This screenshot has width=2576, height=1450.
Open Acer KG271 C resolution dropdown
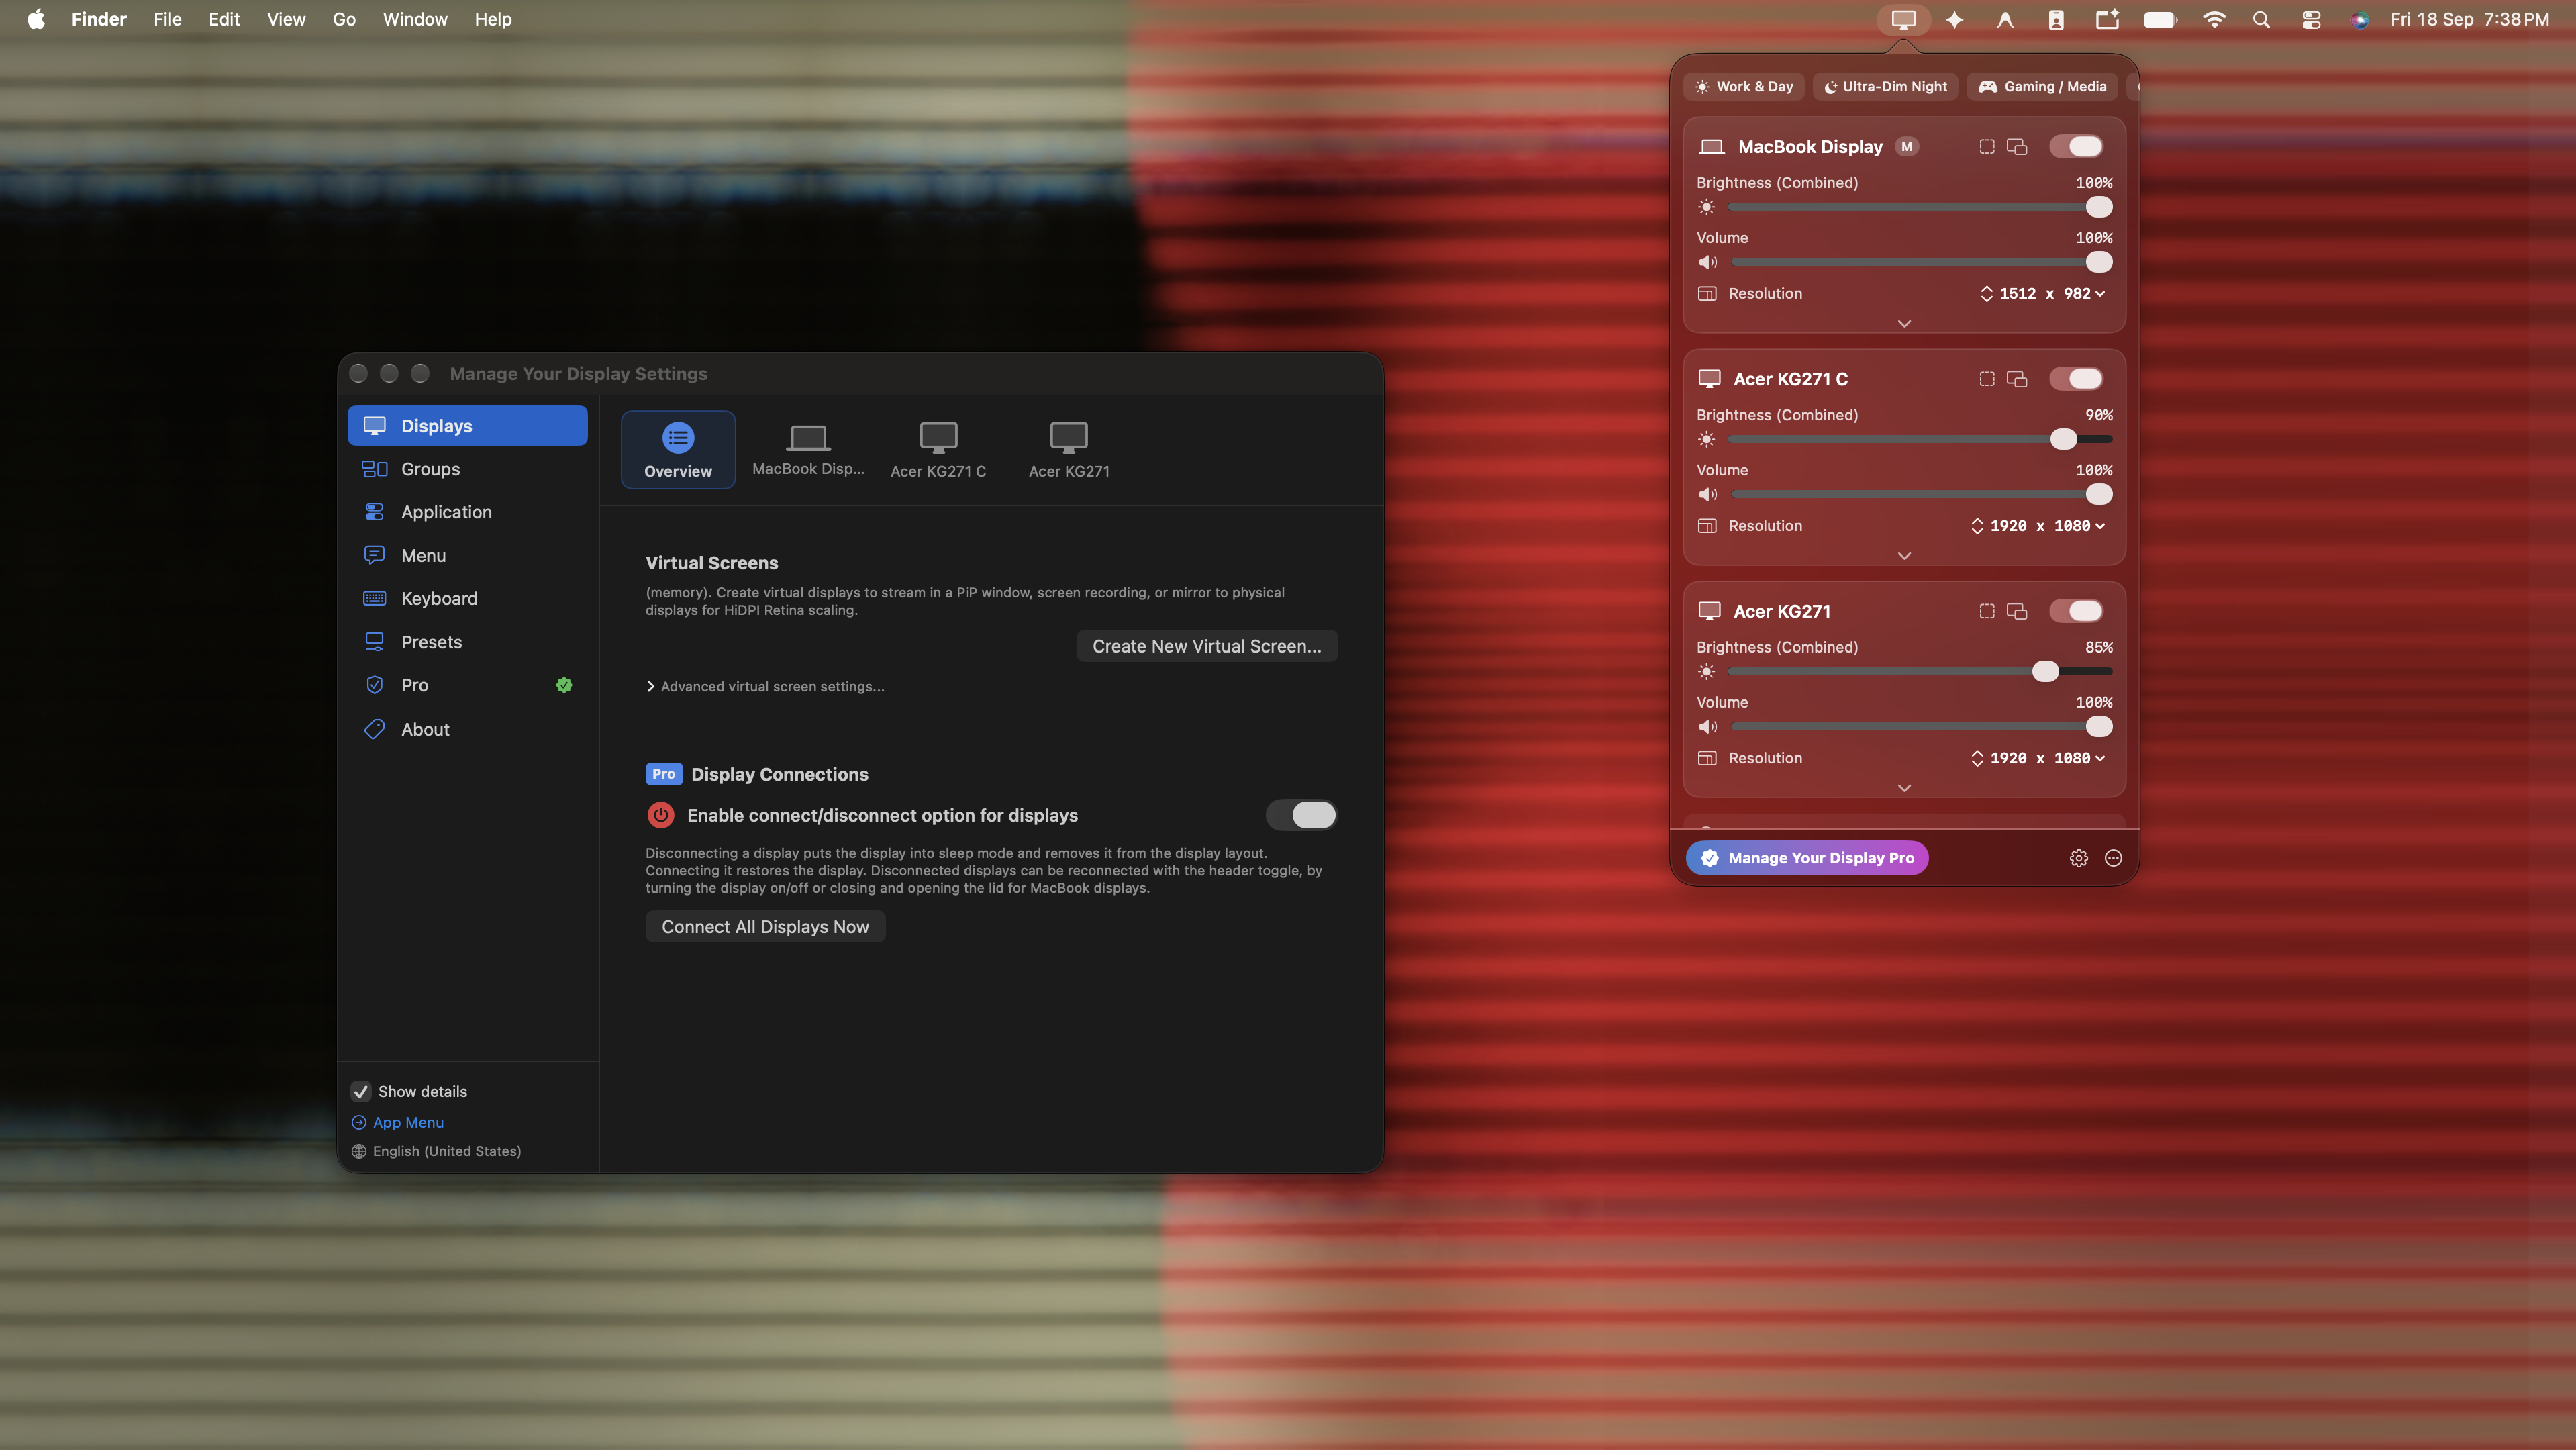click(2037, 526)
